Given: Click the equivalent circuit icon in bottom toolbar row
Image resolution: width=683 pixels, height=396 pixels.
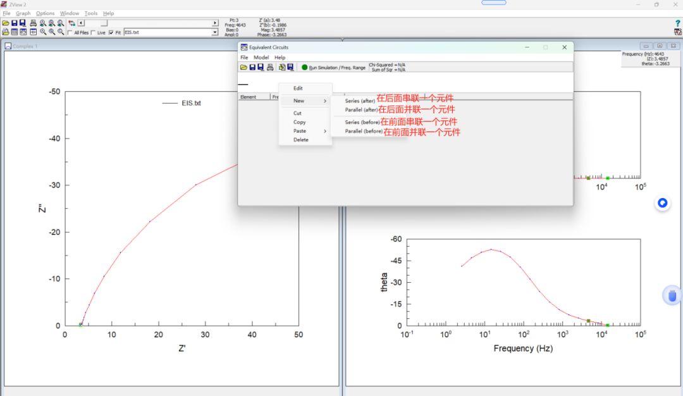Looking at the screenshot, I should pos(23,32).
